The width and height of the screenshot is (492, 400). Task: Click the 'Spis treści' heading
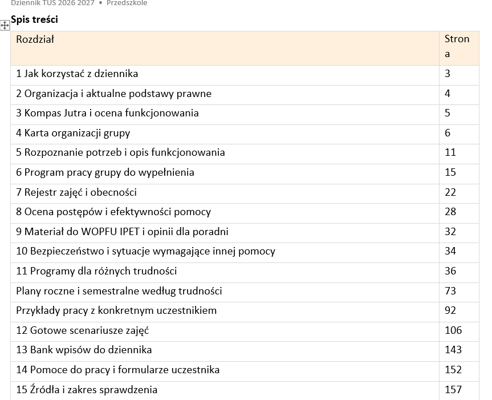(34, 19)
